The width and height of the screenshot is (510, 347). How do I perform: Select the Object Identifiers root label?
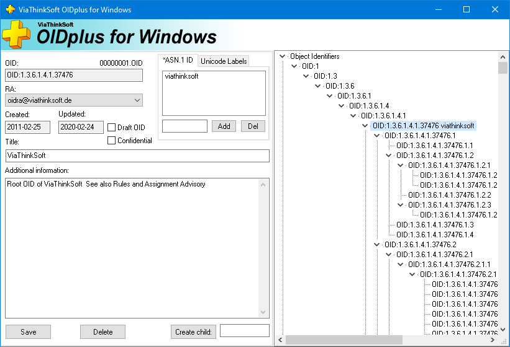(x=314, y=56)
